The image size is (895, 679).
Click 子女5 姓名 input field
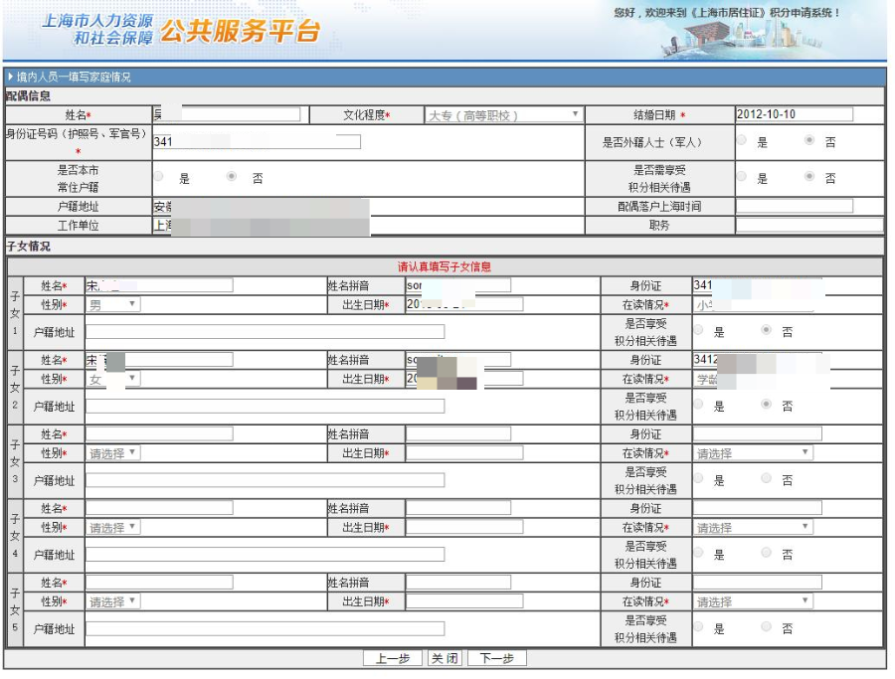point(159,582)
